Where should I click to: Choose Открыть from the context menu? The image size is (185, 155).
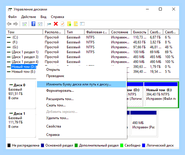click(81, 70)
